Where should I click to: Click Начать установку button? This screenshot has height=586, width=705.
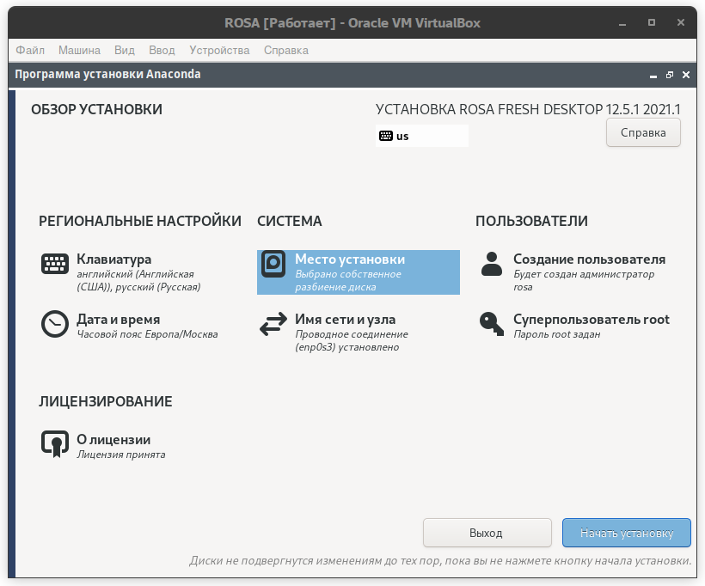[x=626, y=533]
